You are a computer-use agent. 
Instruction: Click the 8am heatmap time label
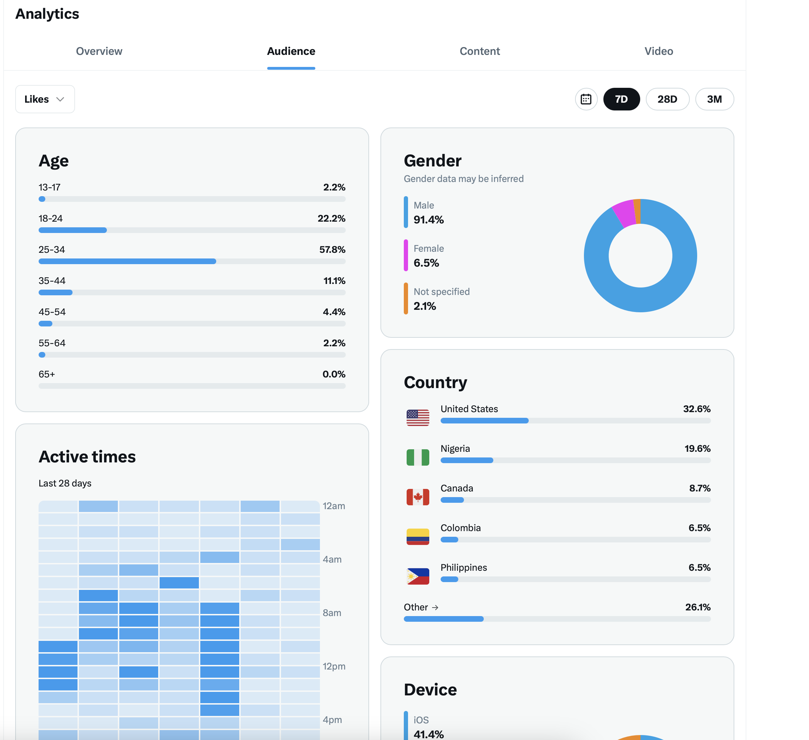point(332,613)
